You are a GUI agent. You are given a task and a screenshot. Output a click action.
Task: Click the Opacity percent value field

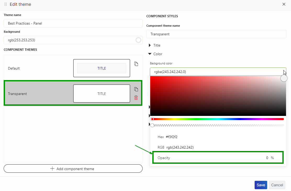click(x=267, y=158)
